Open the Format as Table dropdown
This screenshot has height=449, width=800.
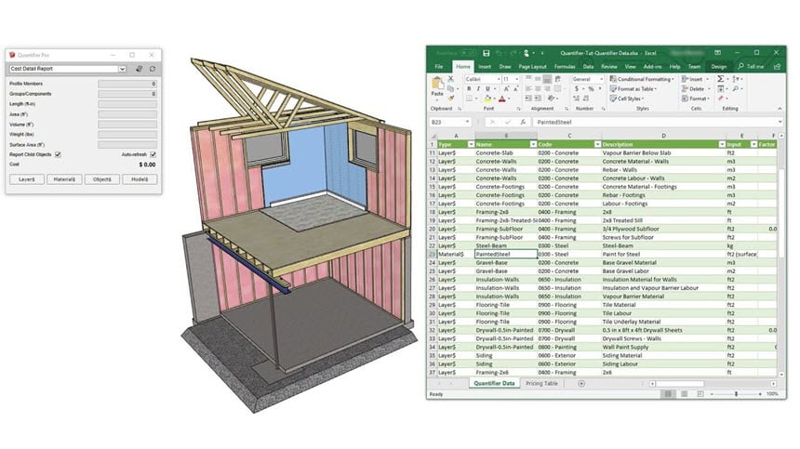[633, 88]
